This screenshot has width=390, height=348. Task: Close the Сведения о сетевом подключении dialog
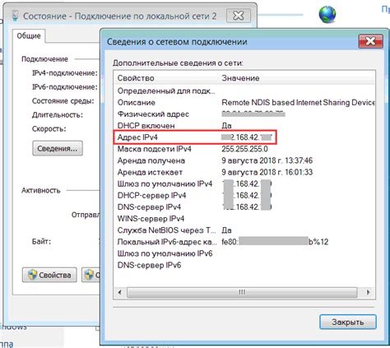[x=370, y=41]
